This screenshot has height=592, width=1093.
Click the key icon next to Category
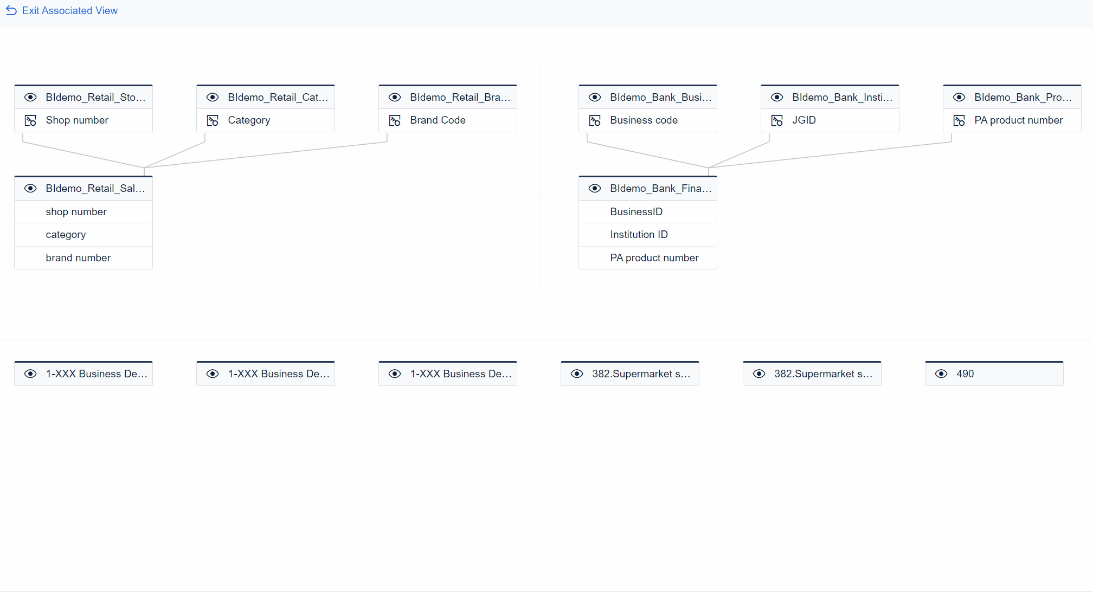tap(213, 120)
